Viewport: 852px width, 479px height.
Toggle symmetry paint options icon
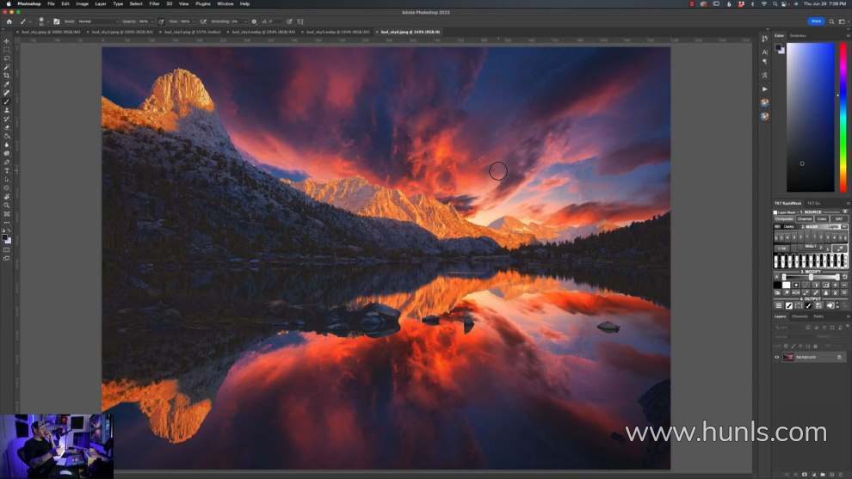[x=300, y=21]
